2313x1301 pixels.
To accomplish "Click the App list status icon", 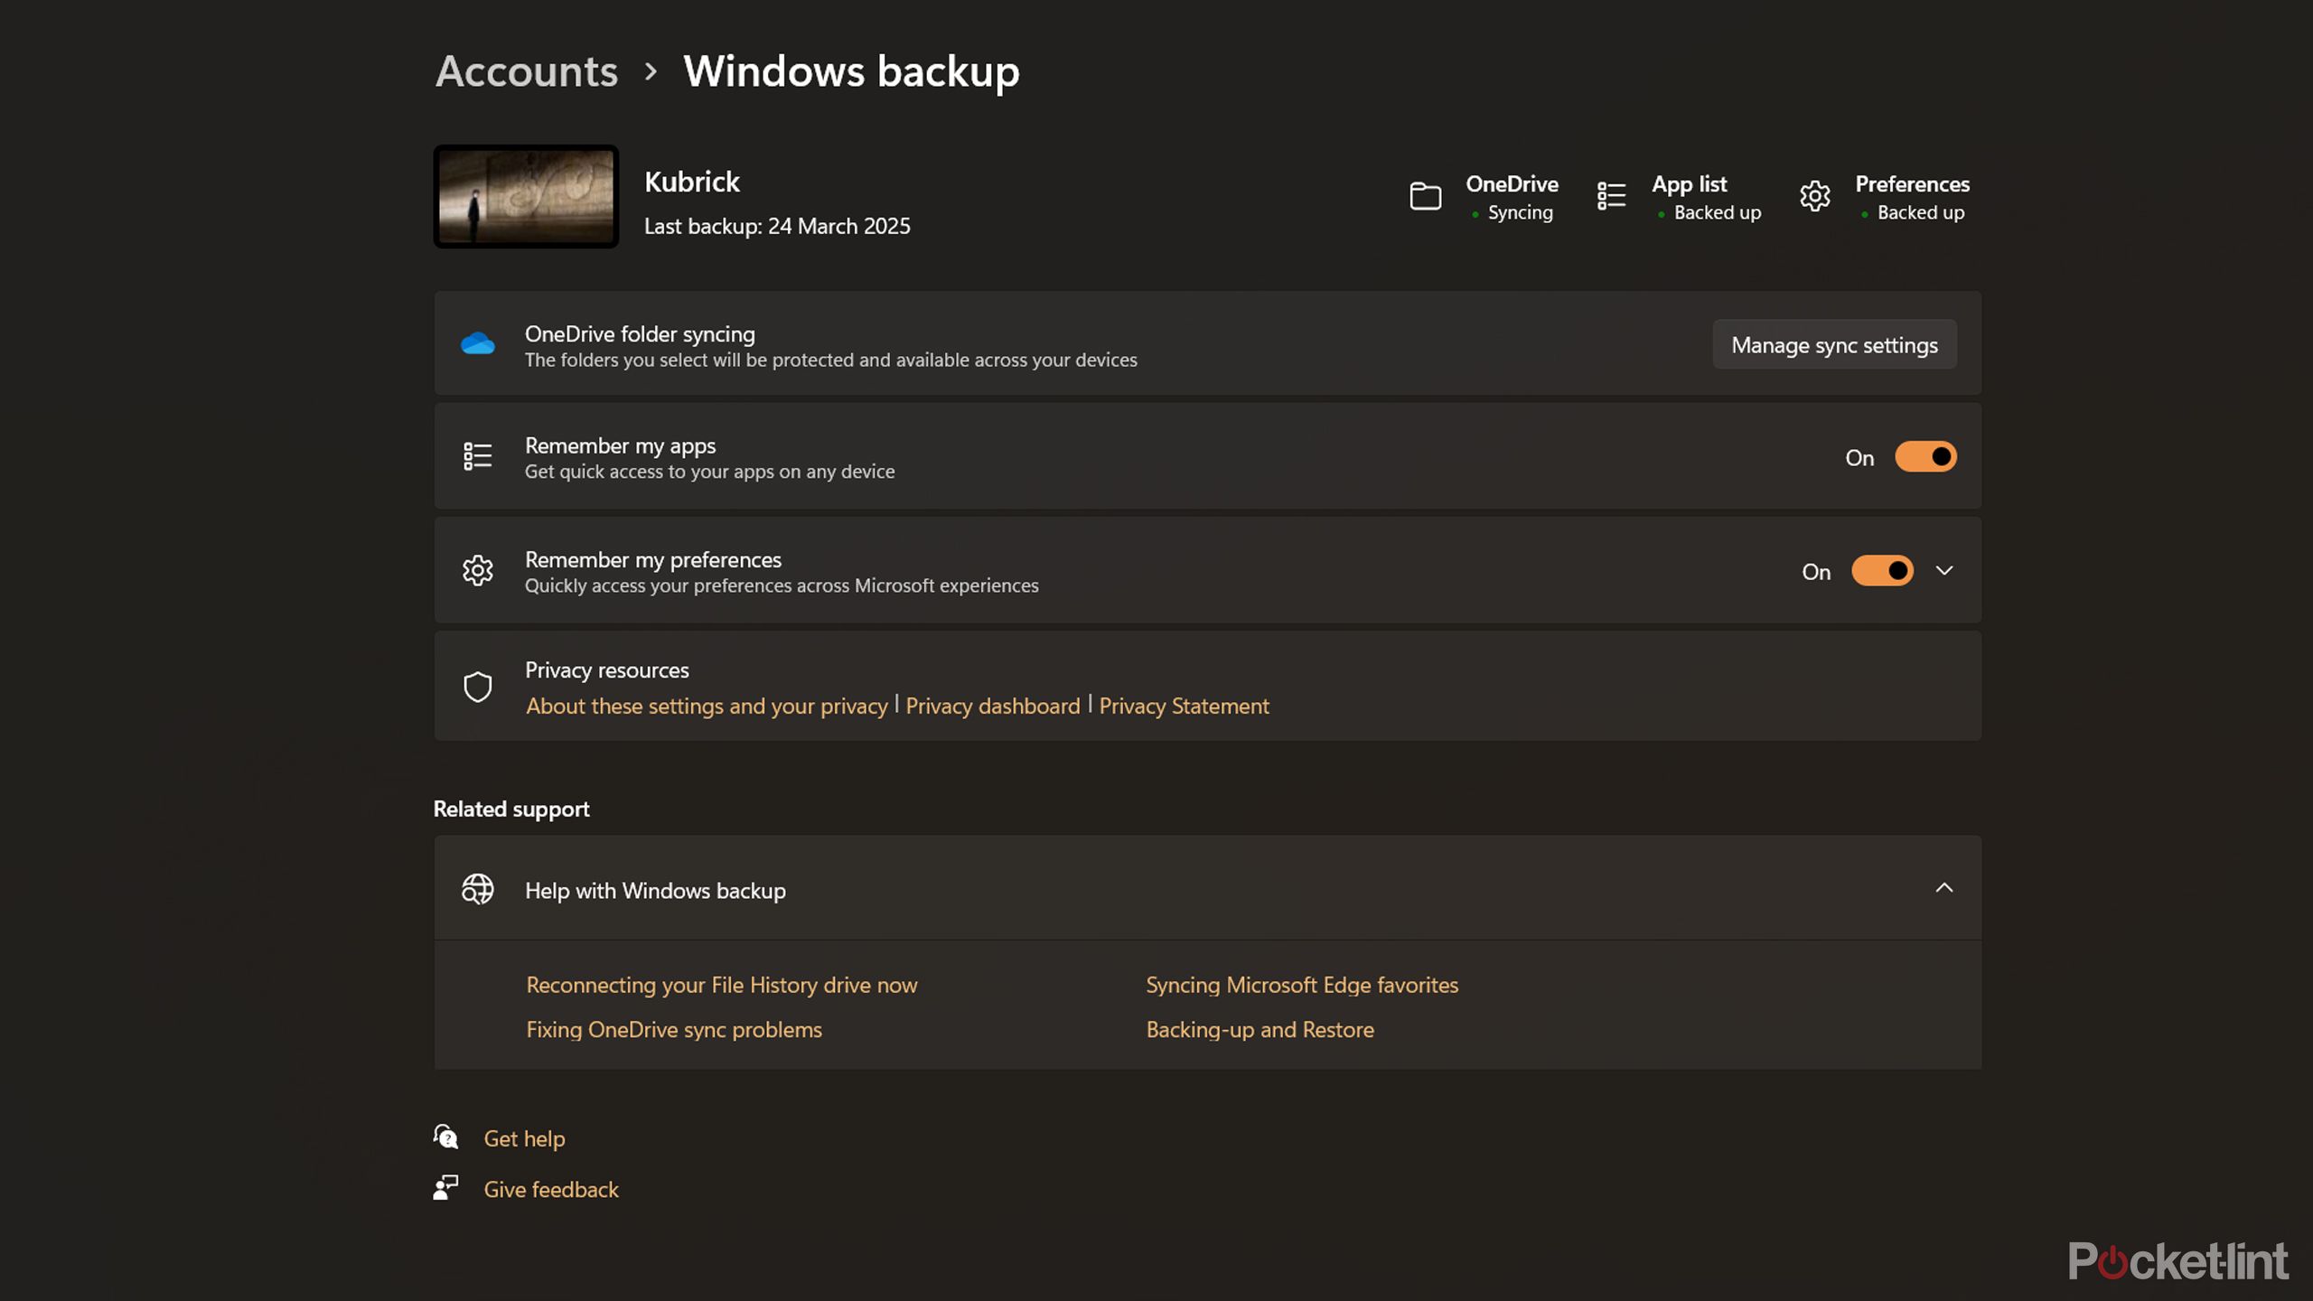I will [x=1611, y=196].
